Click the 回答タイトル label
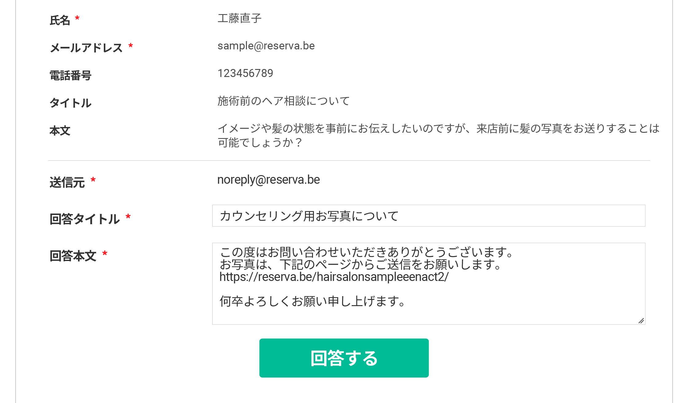The width and height of the screenshot is (688, 403). (84, 219)
